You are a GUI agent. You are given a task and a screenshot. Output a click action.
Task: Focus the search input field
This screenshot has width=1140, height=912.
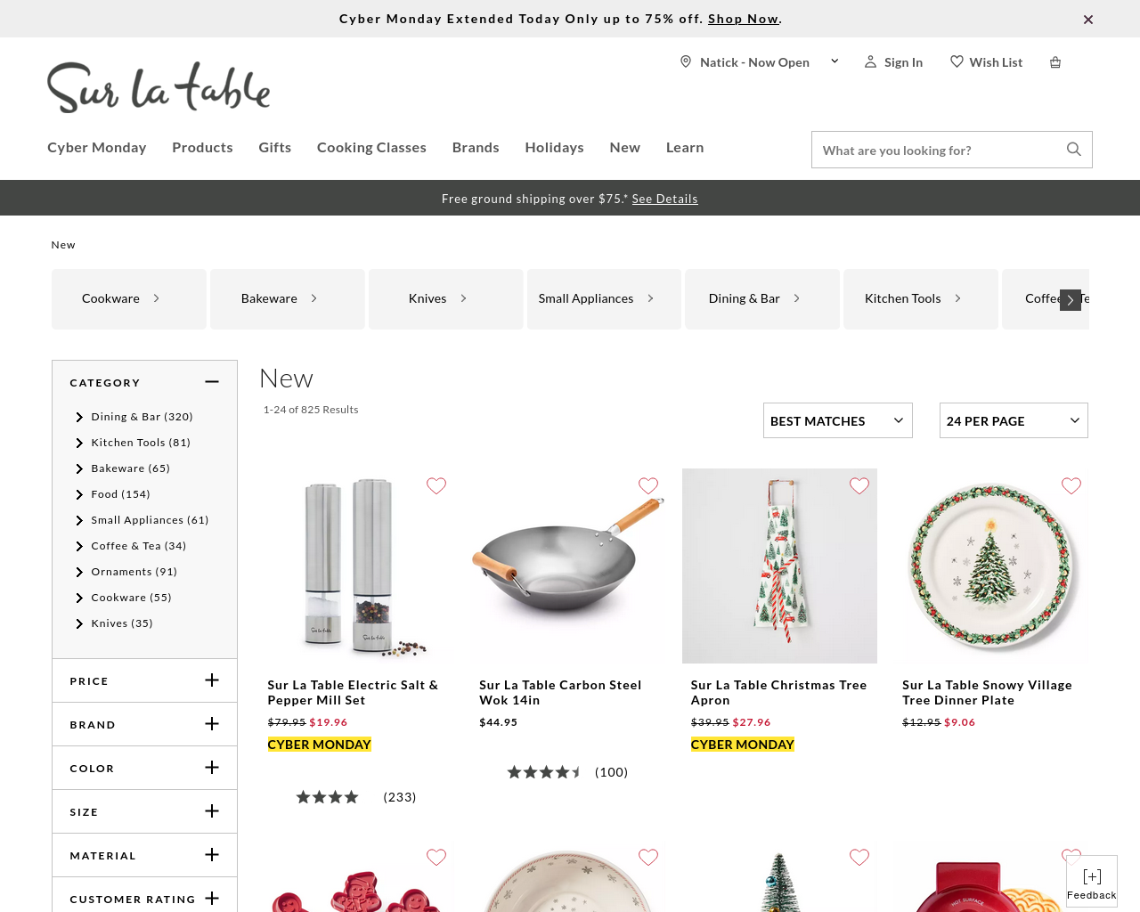pos(937,150)
